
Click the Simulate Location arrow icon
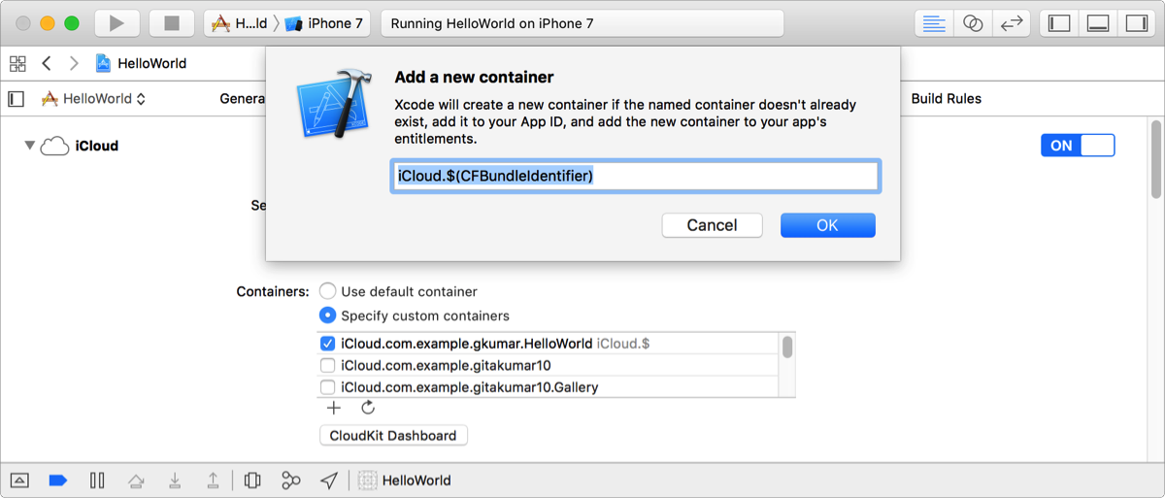[x=330, y=481]
